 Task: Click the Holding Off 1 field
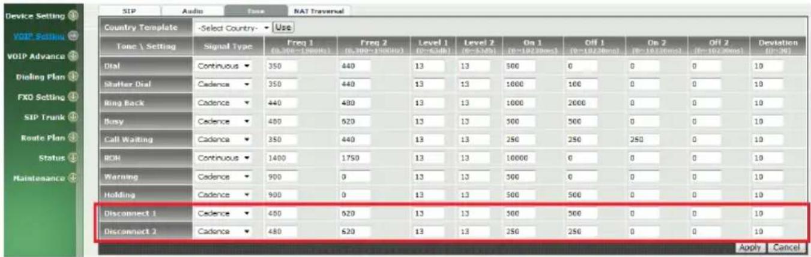[582, 195]
